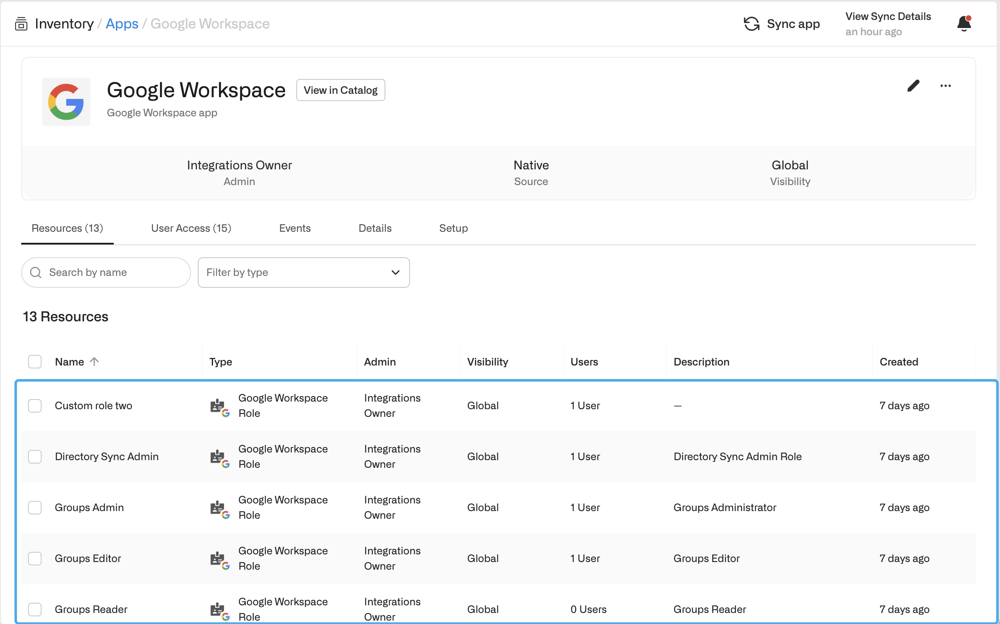Image resolution: width=1000 pixels, height=624 pixels.
Task: Check the Groups Editor checkbox
Action: tap(35, 559)
